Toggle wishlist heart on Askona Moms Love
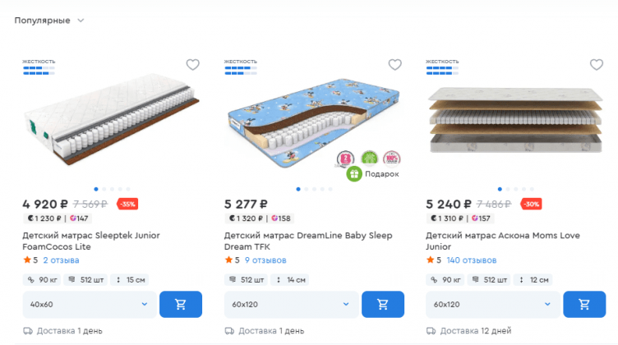 (597, 65)
